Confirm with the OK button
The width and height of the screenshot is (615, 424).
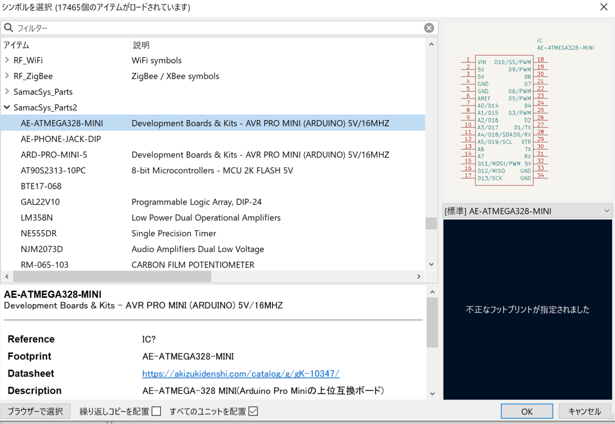[x=527, y=411]
